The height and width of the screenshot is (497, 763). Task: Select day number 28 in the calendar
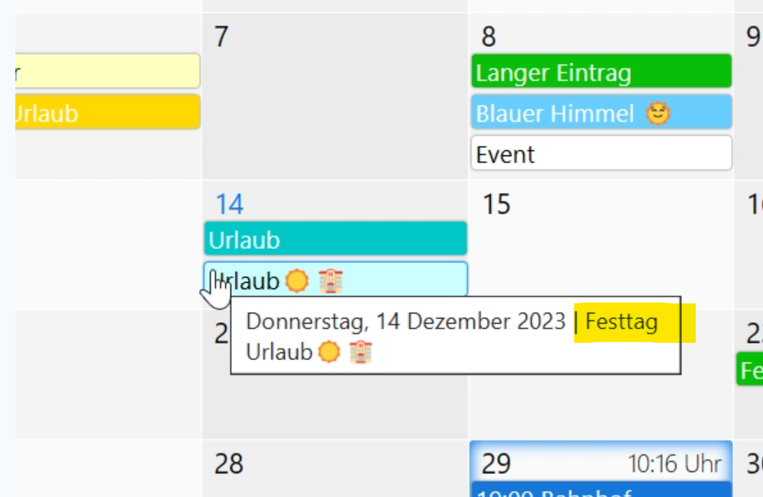pos(228,464)
